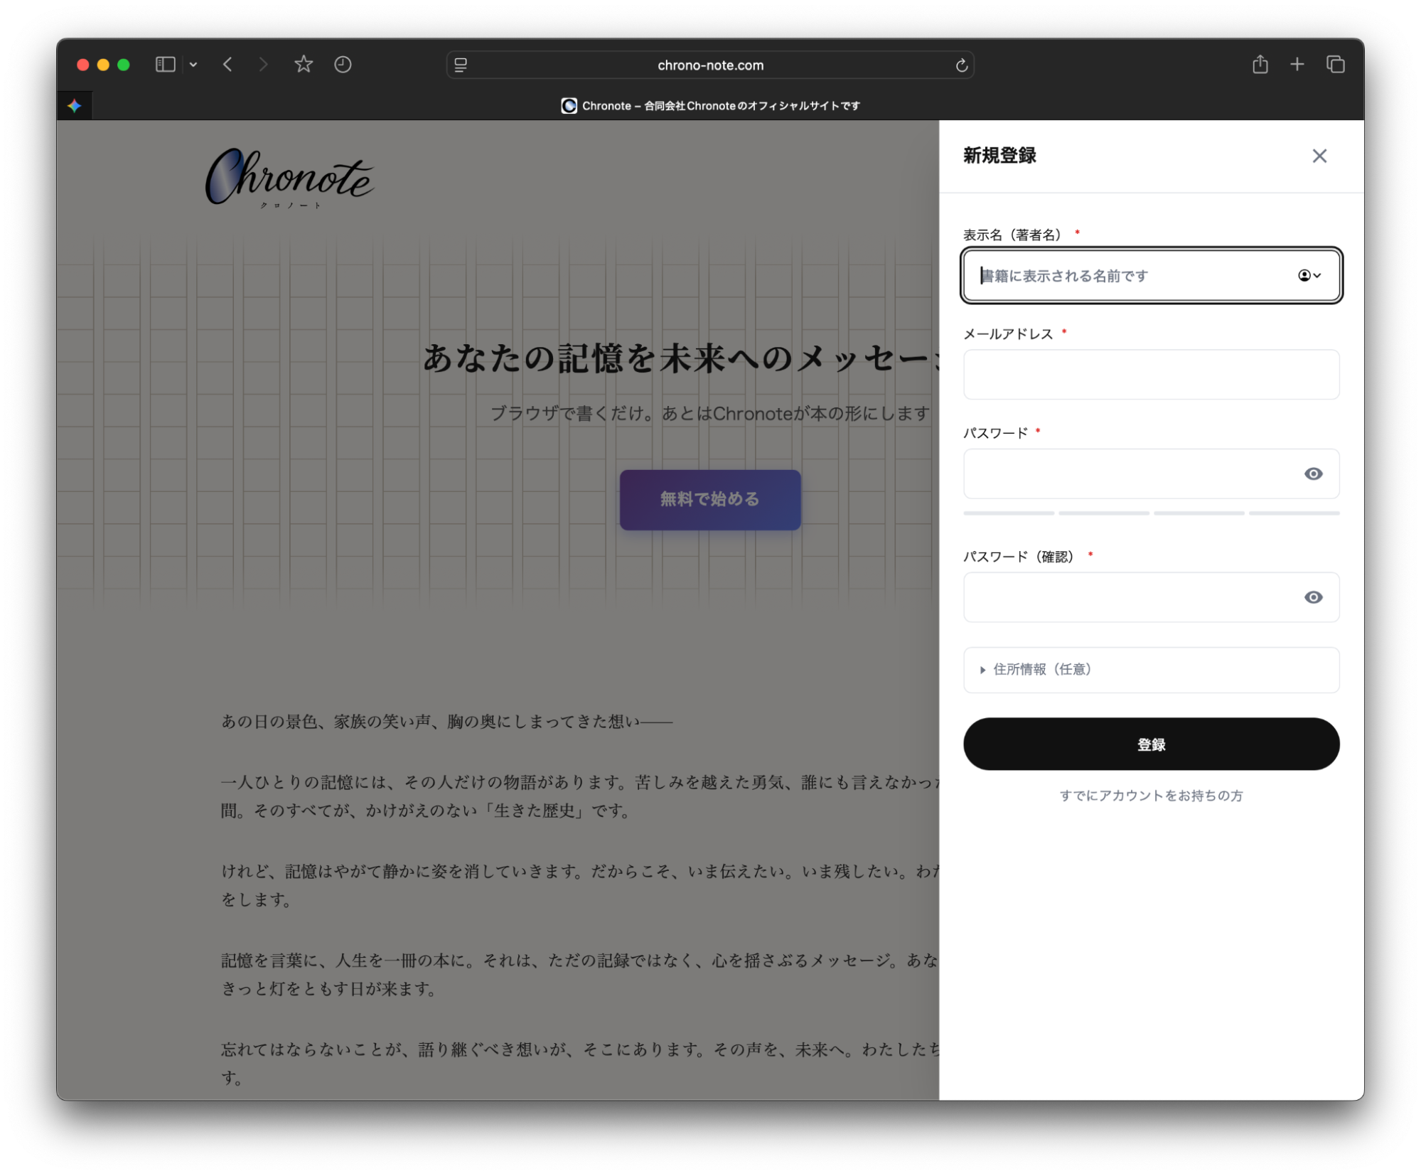Select the Chronote tab

pyautogui.click(x=709, y=105)
